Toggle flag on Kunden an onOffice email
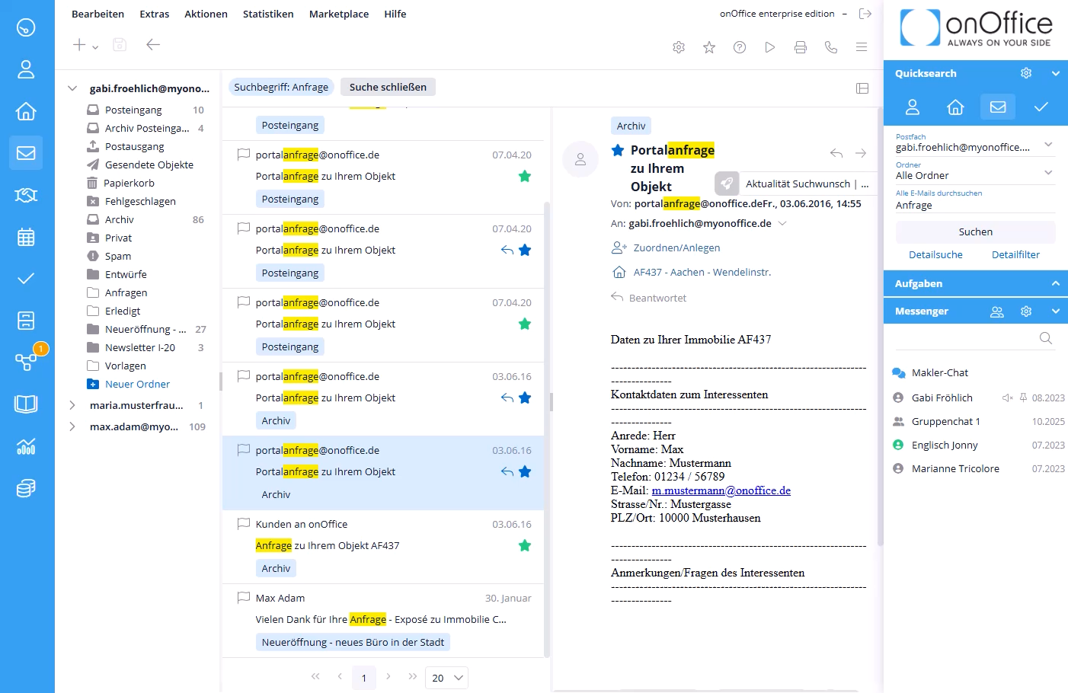This screenshot has width=1068, height=693. tap(244, 523)
